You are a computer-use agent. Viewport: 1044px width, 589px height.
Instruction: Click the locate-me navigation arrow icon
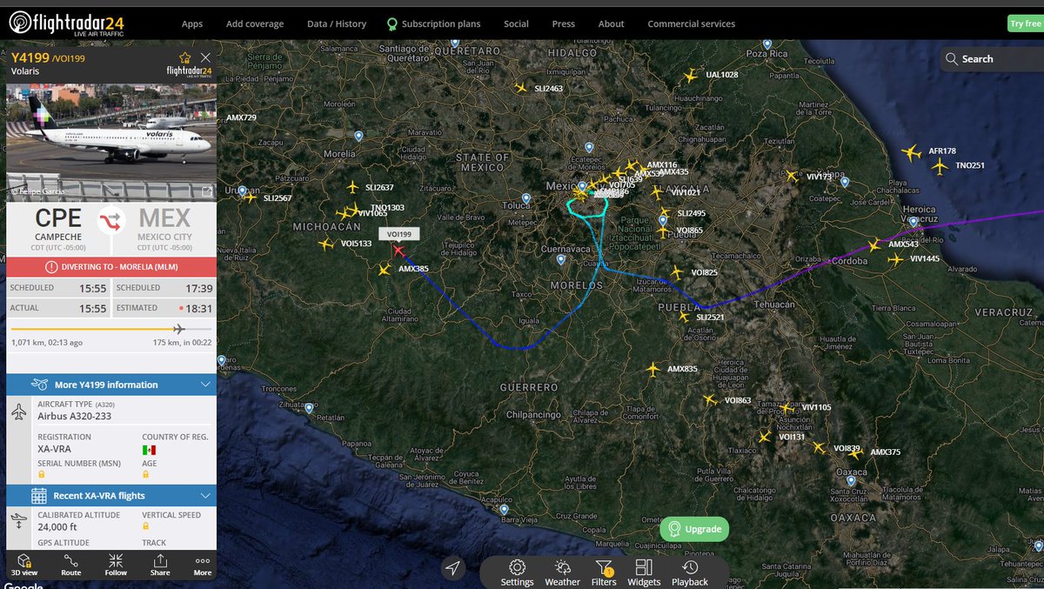click(x=452, y=569)
